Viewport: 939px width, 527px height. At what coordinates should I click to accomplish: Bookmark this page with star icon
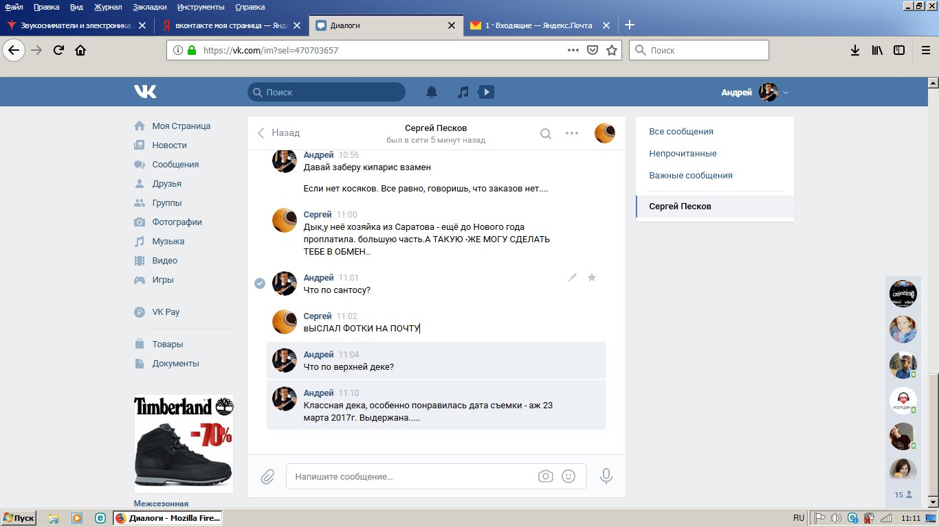point(611,50)
